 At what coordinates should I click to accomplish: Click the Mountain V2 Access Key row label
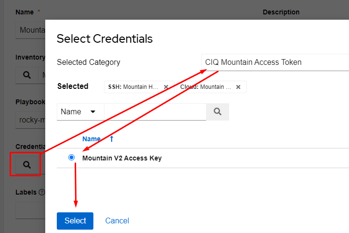coord(122,158)
